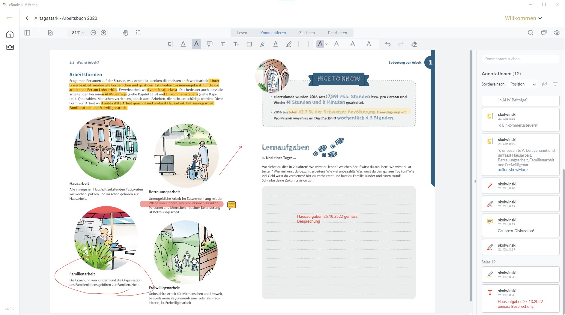
Task: Select the free text T tool
Action: point(223,44)
